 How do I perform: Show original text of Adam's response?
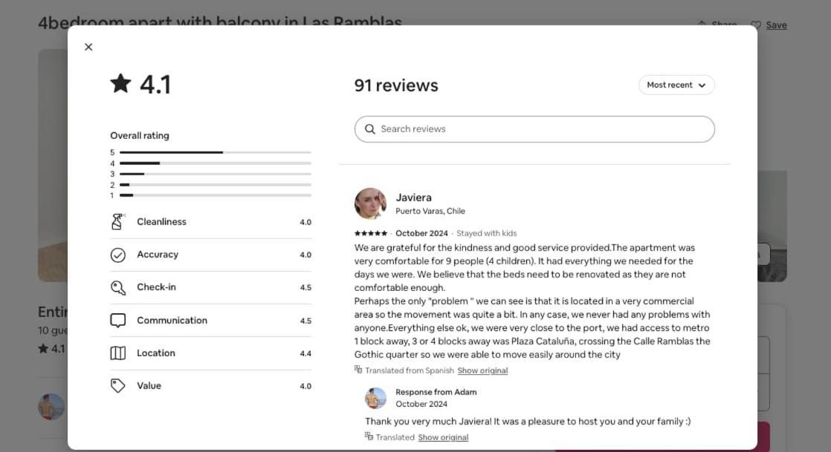tap(443, 437)
